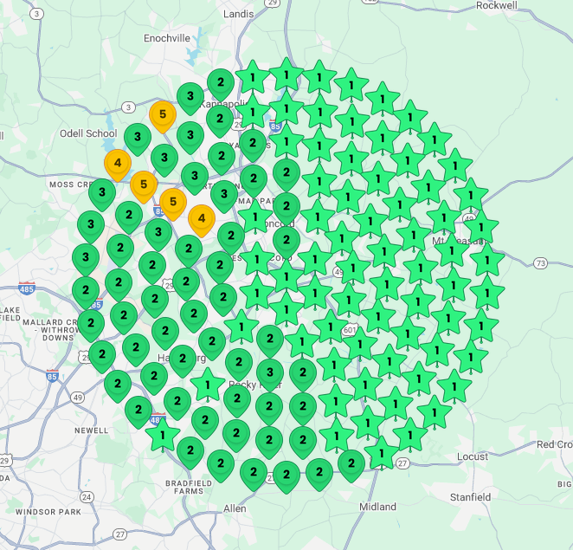Click green pin 3 beside Rocky River label
This screenshot has height=550, width=573.
(x=269, y=373)
